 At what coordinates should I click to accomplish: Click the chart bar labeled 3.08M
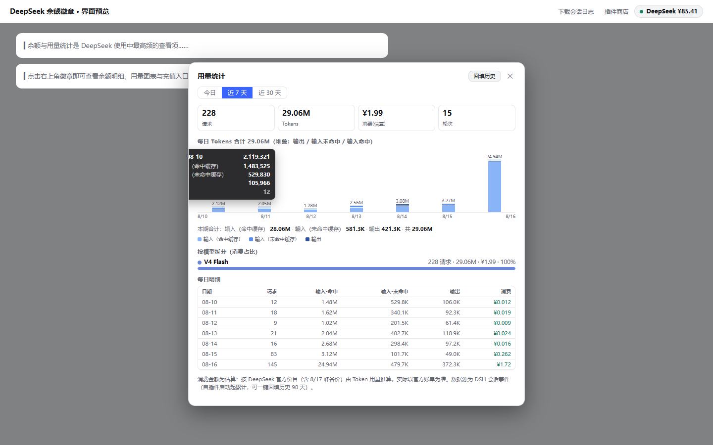tap(403, 208)
